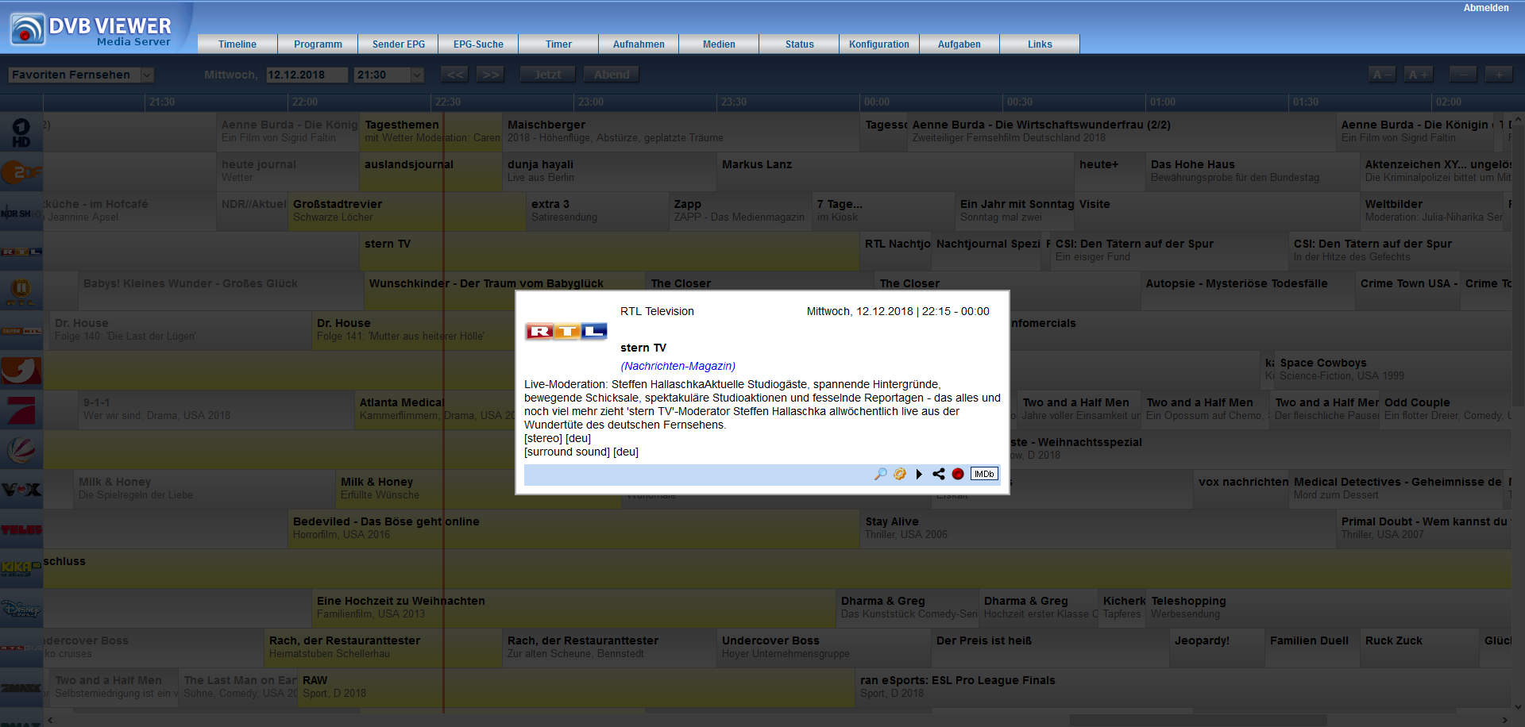Select the Das Erste HD channel logo
Viewport: 1525px width, 727px height.
tap(21, 133)
